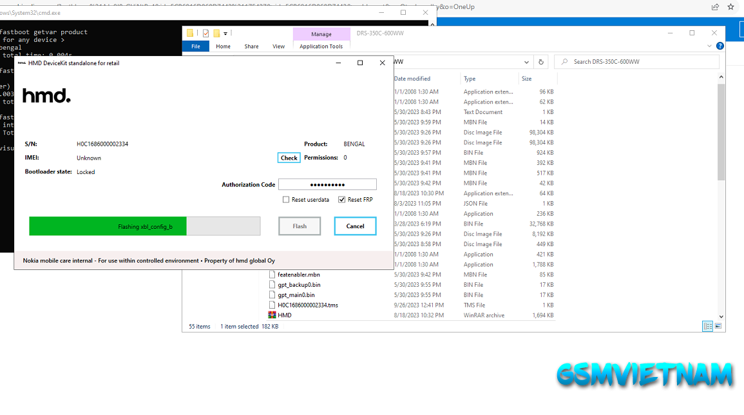Click the New folder icon in Explorer toolbar

pos(216,34)
